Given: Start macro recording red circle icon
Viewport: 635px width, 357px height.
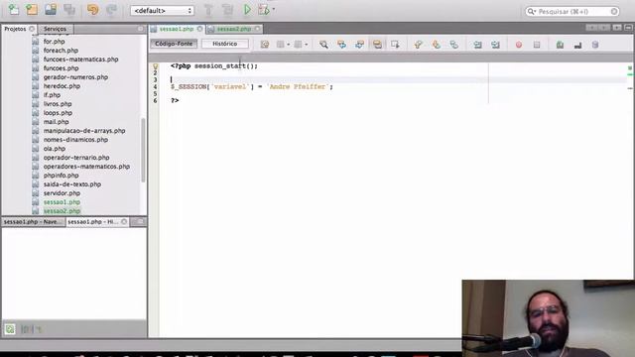Looking at the screenshot, I should click(x=519, y=45).
